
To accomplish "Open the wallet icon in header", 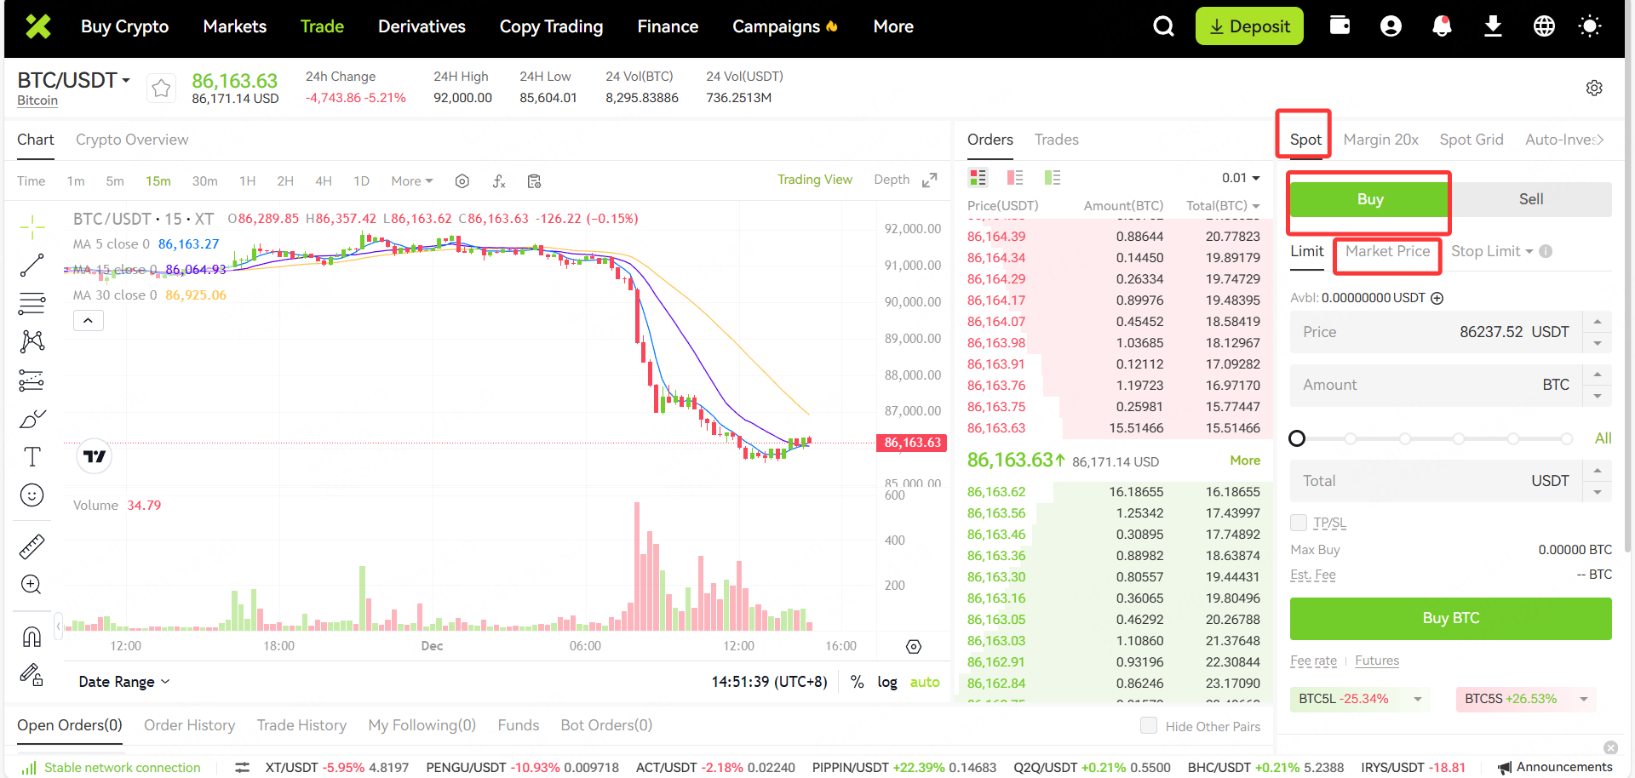I will [x=1340, y=26].
